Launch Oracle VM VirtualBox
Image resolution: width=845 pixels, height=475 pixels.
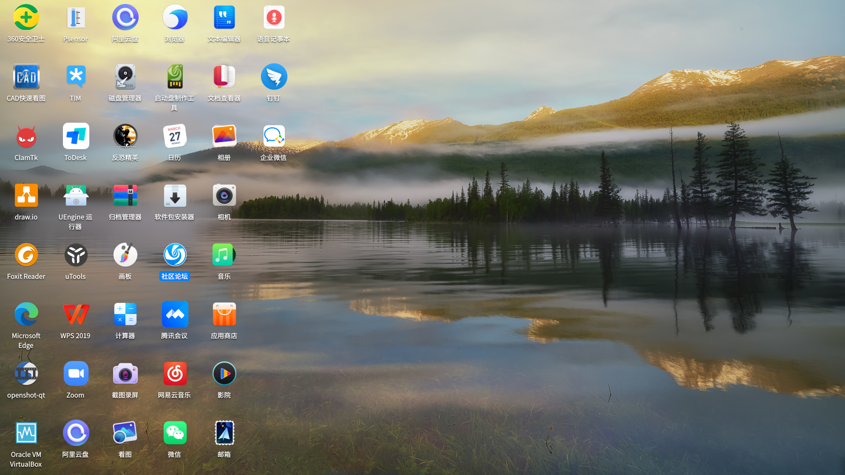click(26, 433)
